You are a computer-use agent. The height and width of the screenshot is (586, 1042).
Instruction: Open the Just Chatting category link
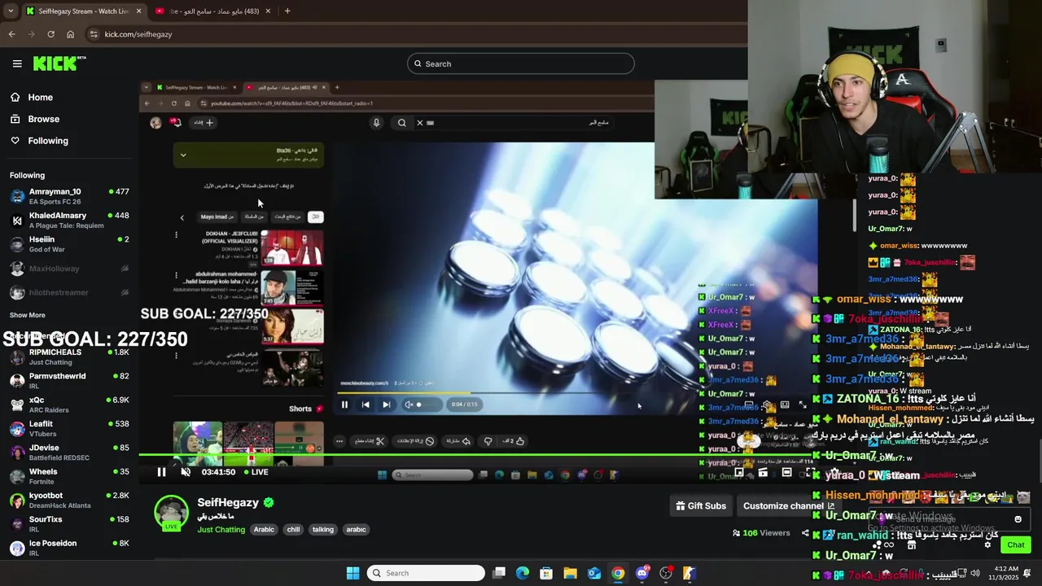click(x=221, y=530)
